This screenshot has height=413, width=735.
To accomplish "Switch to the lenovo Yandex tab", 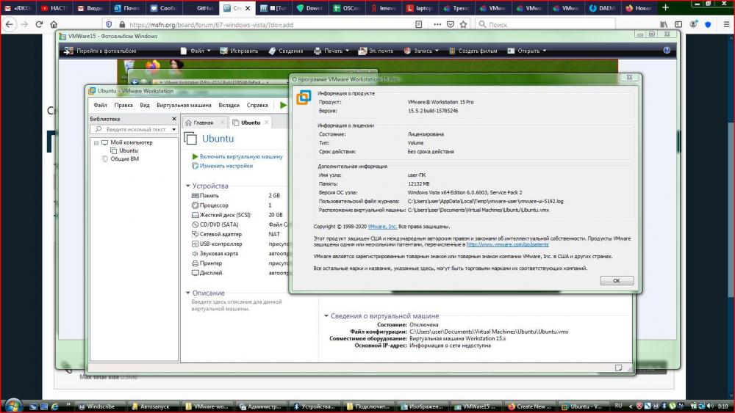I will pyautogui.click(x=384, y=8).
